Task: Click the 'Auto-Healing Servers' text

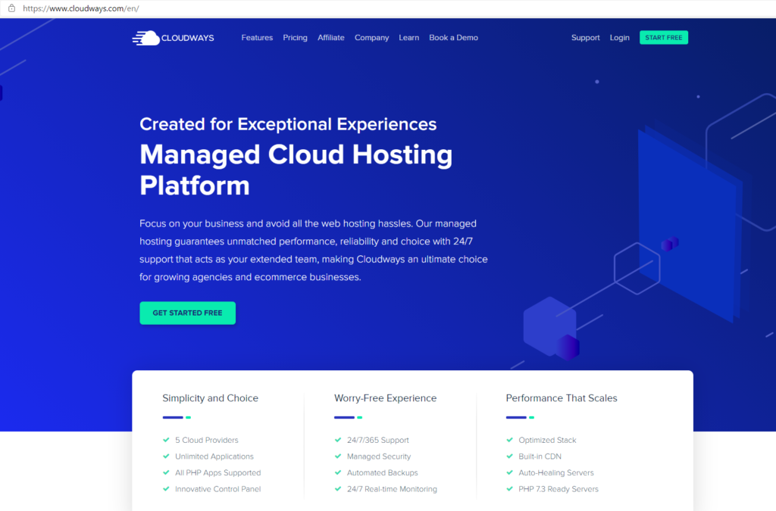Action: pos(556,472)
